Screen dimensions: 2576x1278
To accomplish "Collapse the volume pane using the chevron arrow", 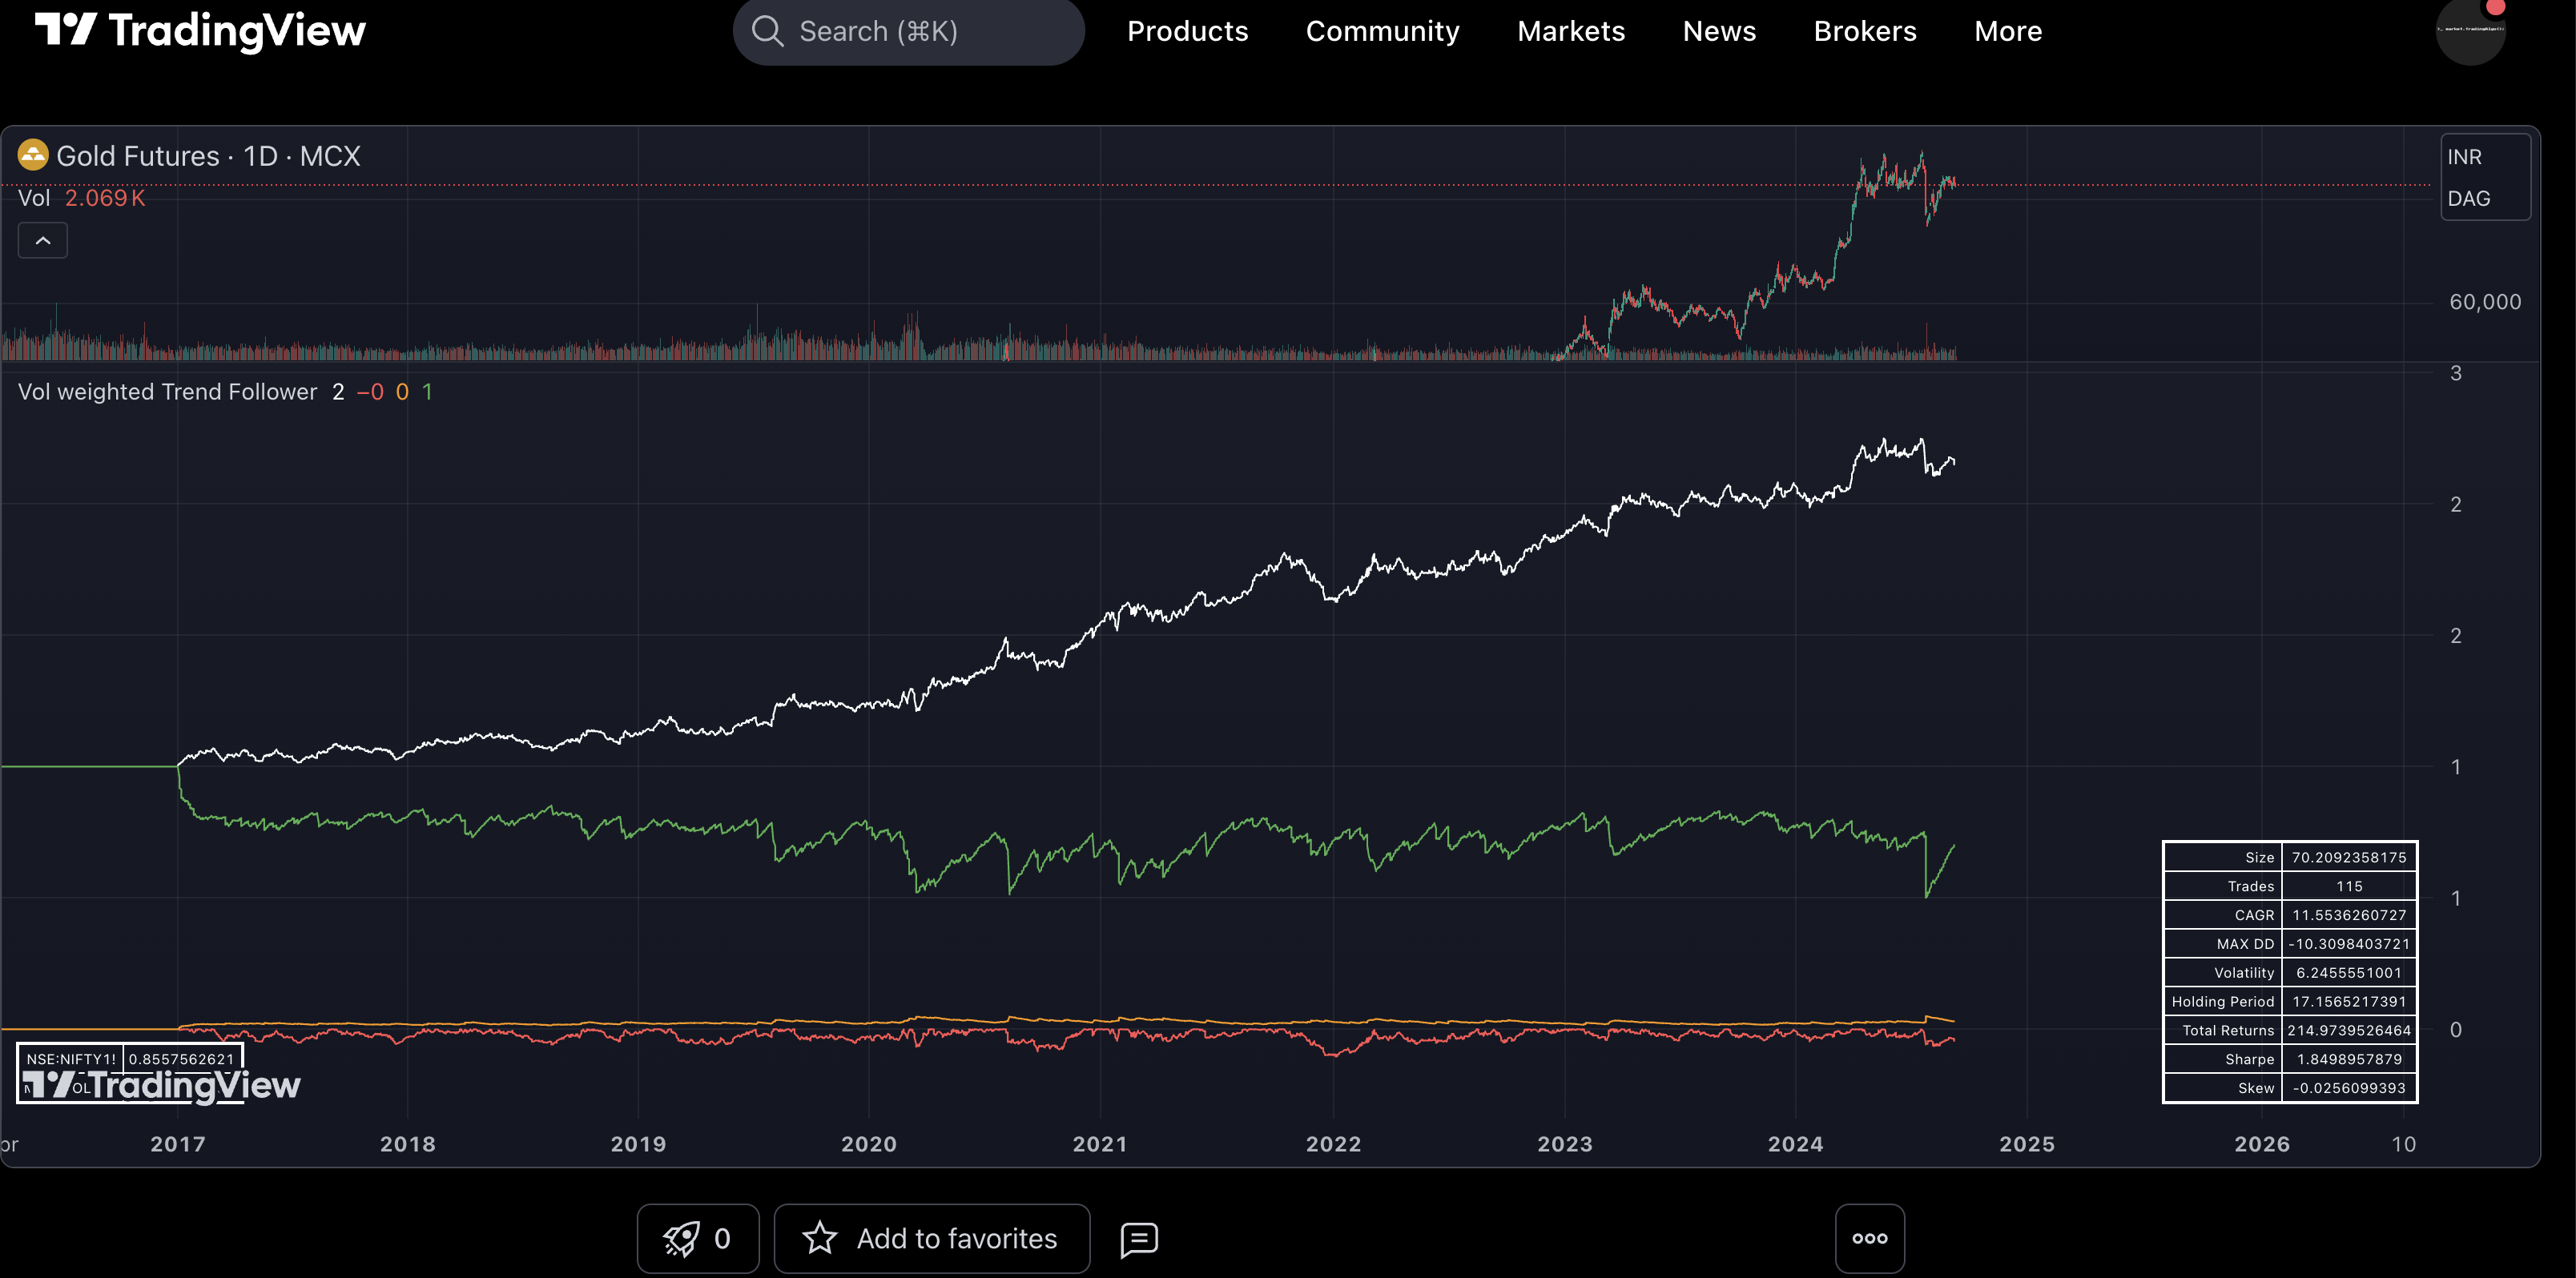I will click(x=42, y=240).
